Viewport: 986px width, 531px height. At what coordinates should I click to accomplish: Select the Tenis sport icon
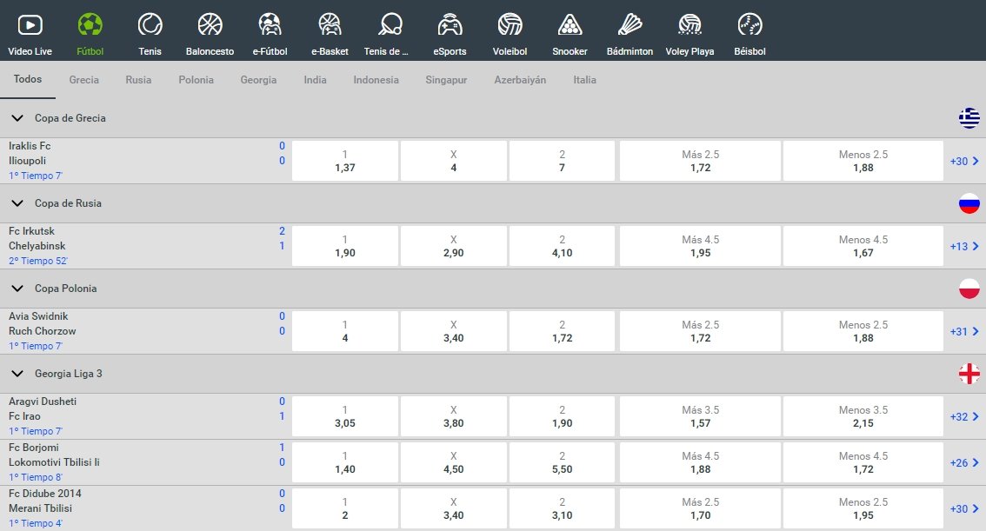coord(150,24)
